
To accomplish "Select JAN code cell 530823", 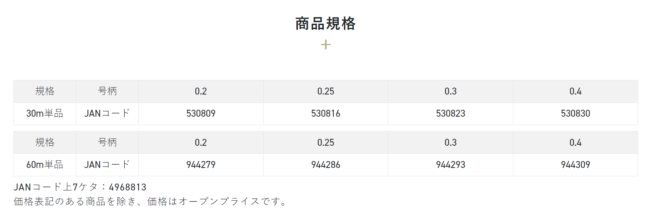I will point(451,114).
